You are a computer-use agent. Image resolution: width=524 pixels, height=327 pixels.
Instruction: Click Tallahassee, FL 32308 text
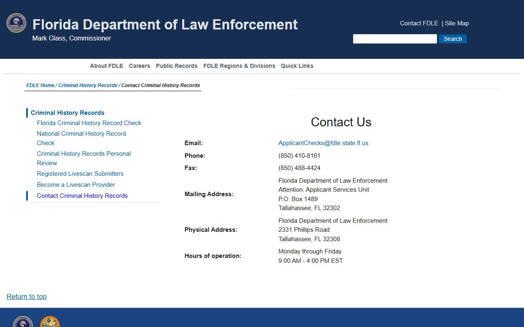click(309, 239)
